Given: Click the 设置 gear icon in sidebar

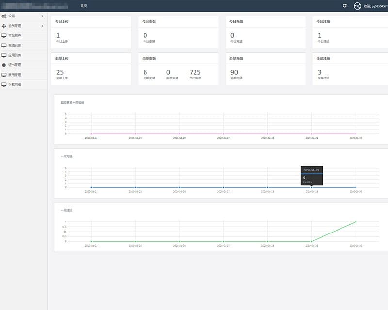Looking at the screenshot, I should [4, 16].
